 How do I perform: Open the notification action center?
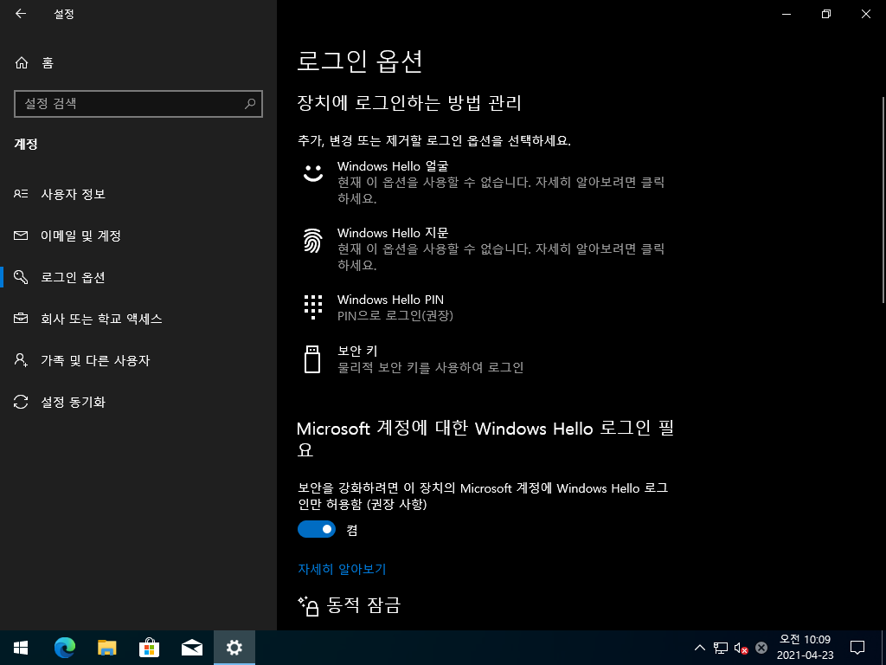point(857,648)
